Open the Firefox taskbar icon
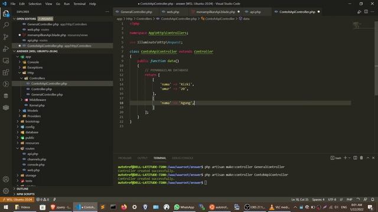Viewport: 378px width, 212px height. click(x=124, y=207)
